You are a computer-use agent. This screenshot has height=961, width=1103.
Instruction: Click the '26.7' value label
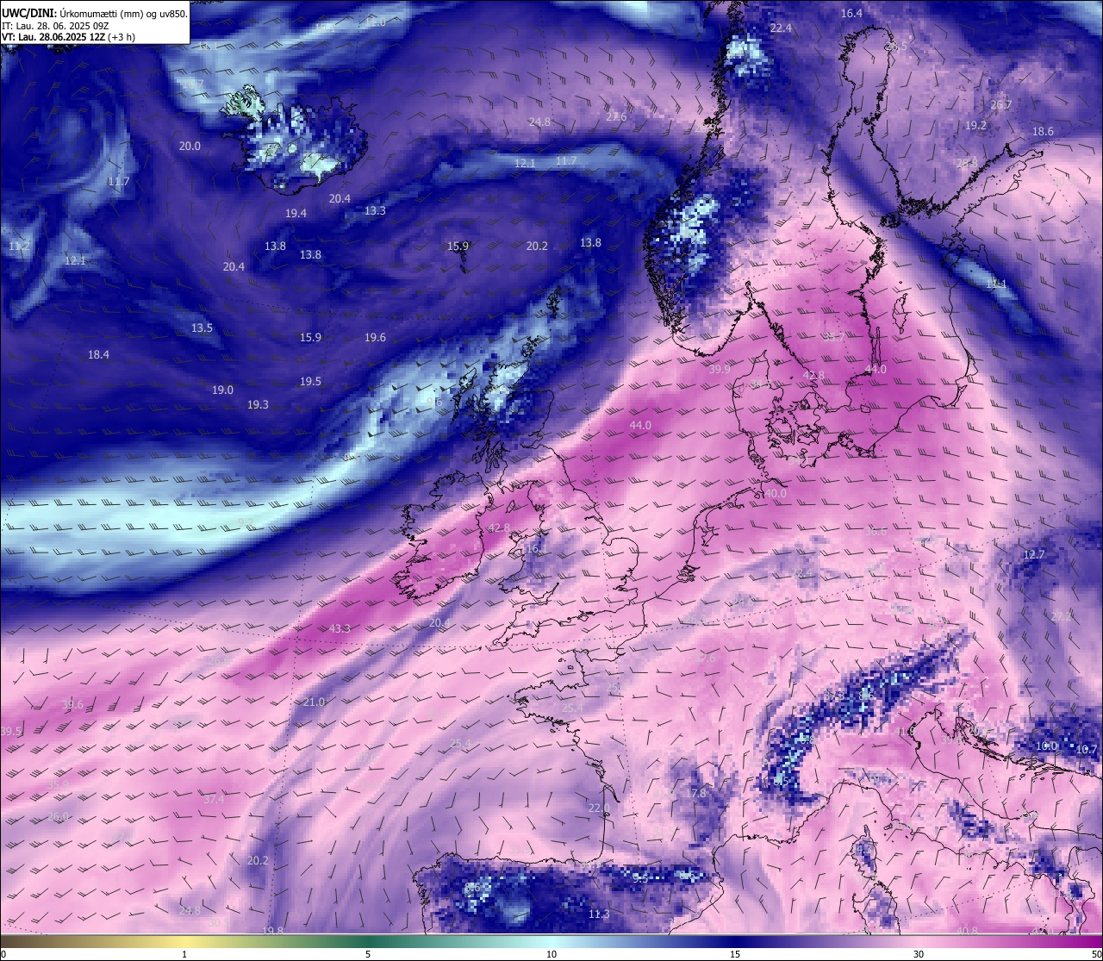1001,105
